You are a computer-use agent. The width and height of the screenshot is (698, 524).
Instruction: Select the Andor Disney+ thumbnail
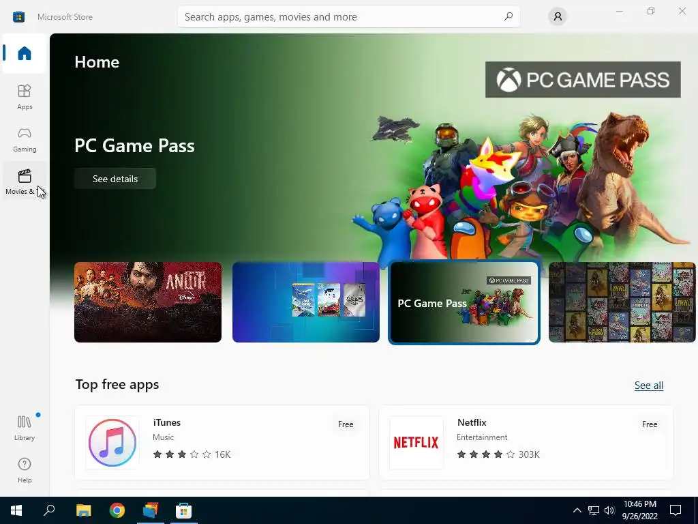point(148,302)
